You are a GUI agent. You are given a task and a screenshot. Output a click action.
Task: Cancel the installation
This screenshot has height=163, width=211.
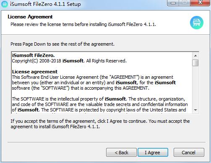tap(189, 153)
